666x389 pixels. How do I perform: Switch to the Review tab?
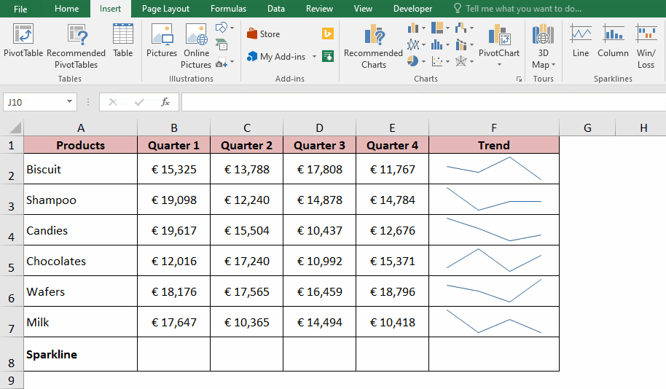pos(319,9)
